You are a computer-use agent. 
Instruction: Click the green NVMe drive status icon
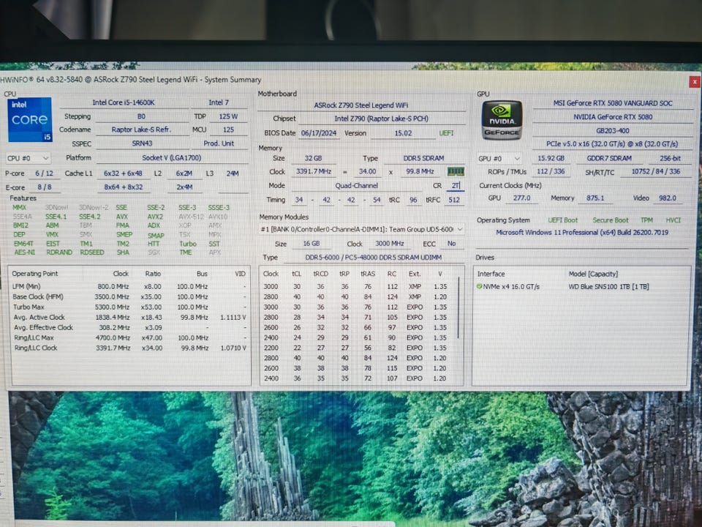[x=479, y=286]
